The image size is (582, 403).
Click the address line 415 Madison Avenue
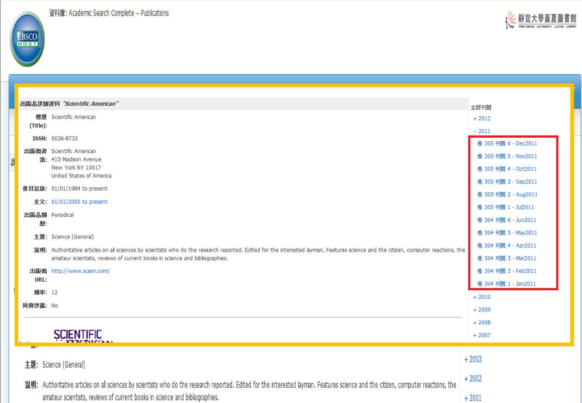tap(76, 159)
